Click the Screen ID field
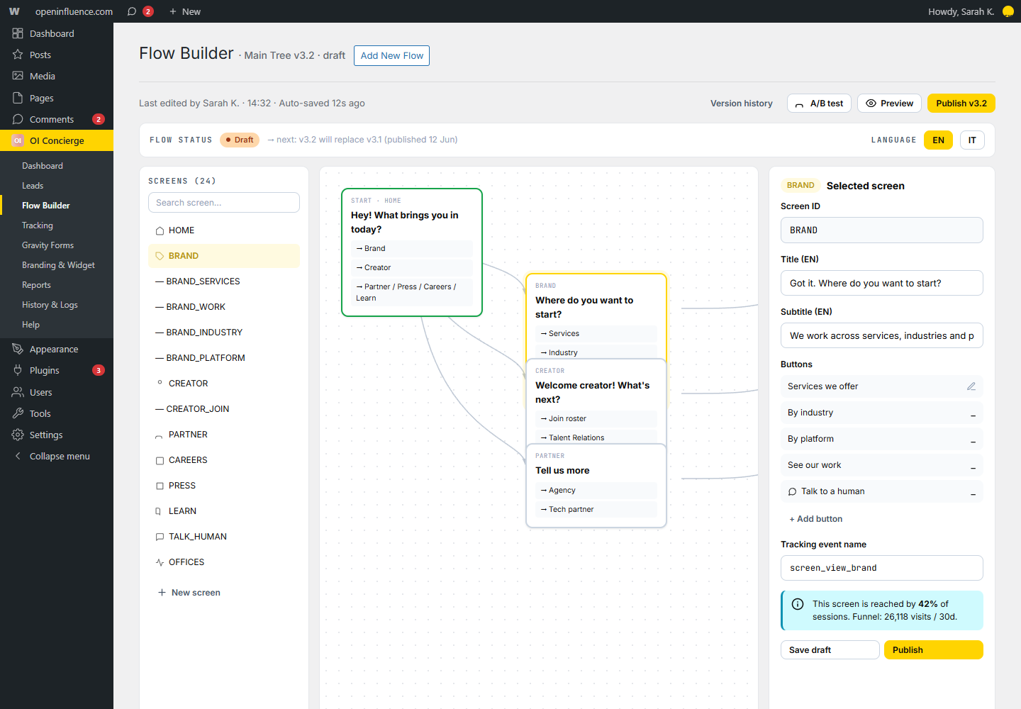The height and width of the screenshot is (709, 1021). (x=882, y=230)
